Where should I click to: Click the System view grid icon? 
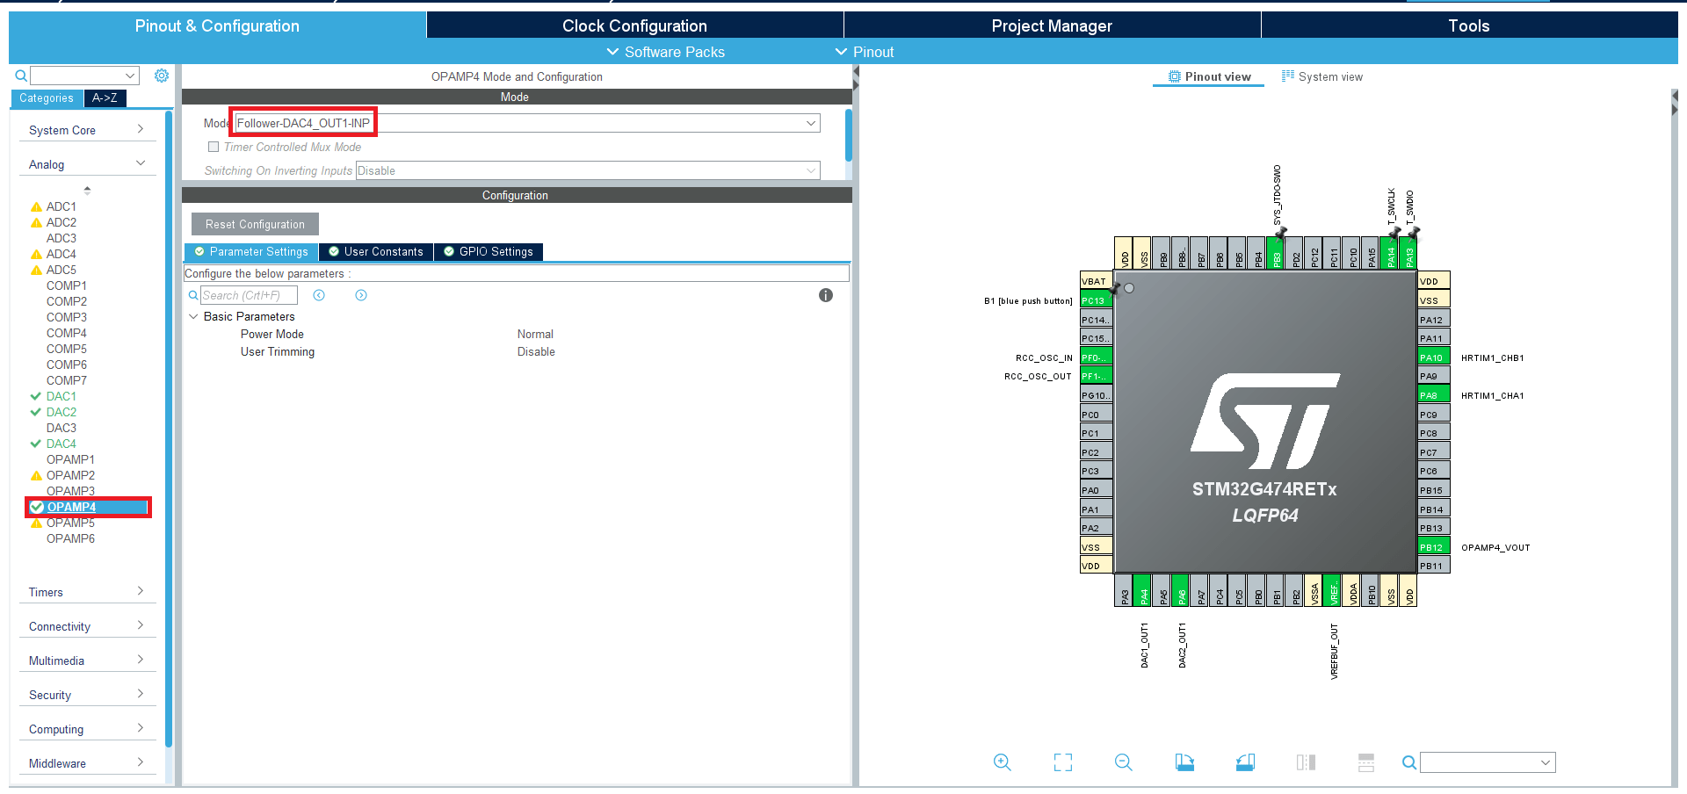tap(1288, 76)
